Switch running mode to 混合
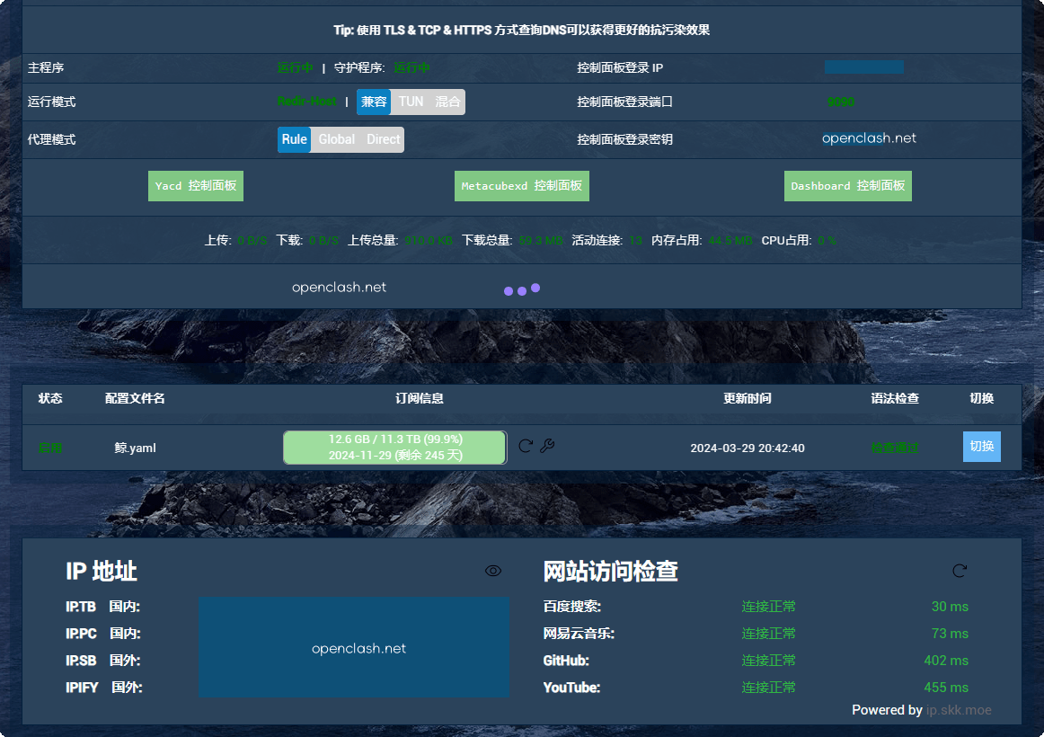Screen dimensions: 1044x737 [x=447, y=102]
